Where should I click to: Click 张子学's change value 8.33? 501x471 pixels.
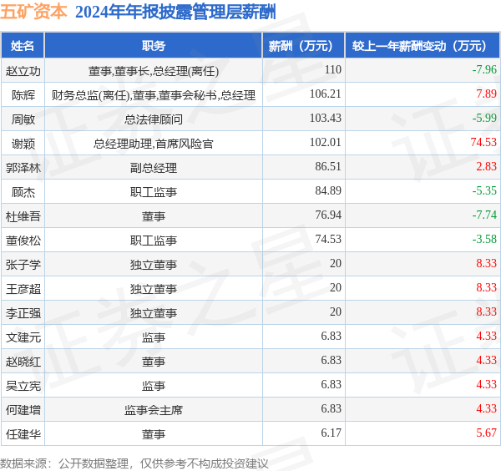486,263
